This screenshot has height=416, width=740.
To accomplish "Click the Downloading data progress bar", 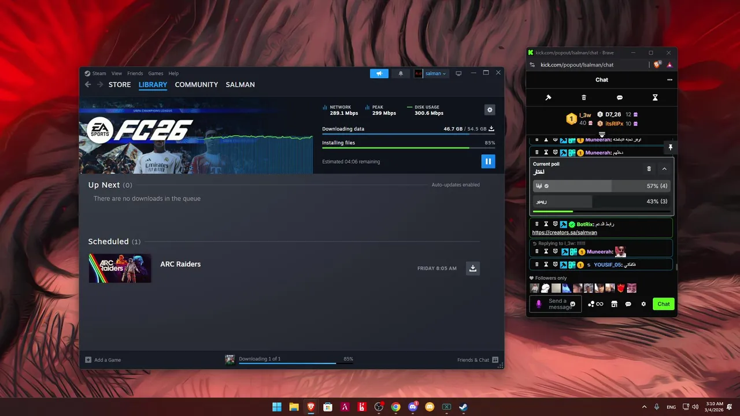I will [408, 134].
